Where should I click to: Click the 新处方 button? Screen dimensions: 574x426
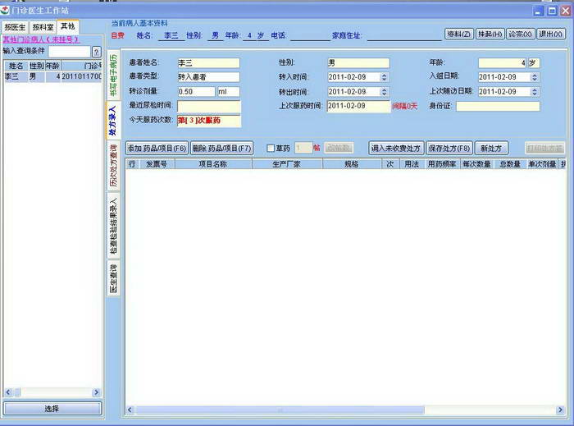tap(491, 149)
